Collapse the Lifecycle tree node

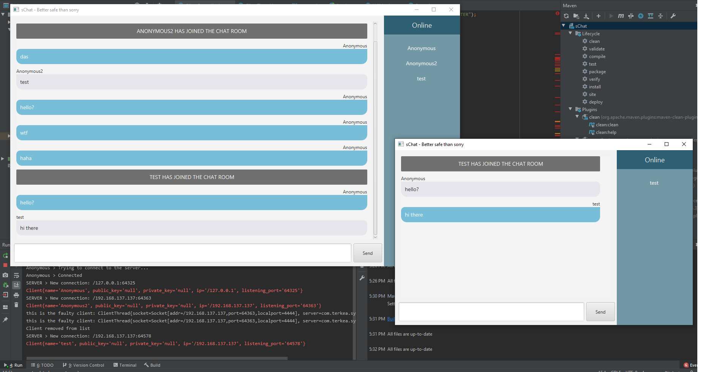[570, 33]
